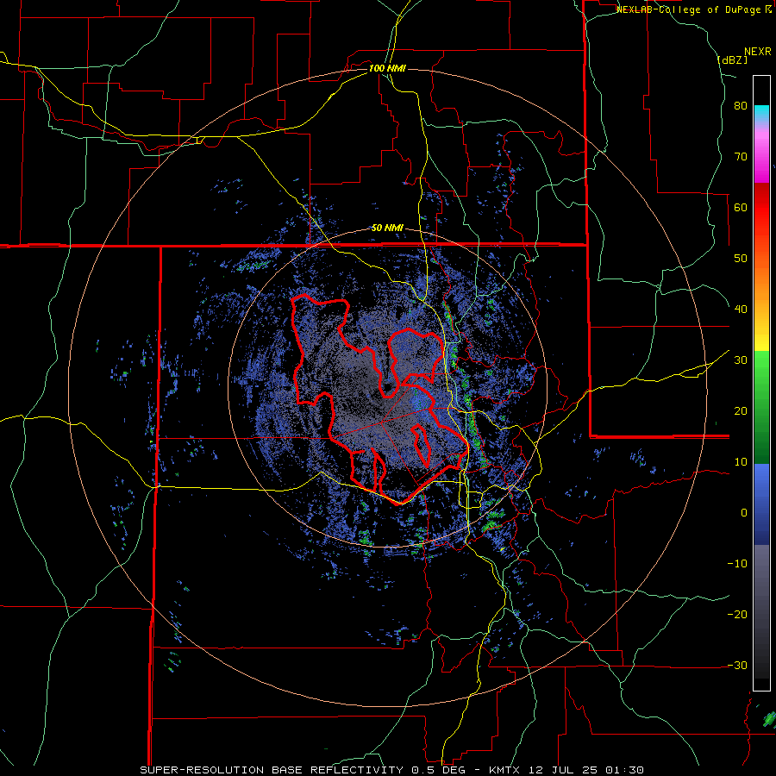Screen dimensions: 776x776
Task: Click the 0.5 DEG elevation text
Action: (x=441, y=770)
